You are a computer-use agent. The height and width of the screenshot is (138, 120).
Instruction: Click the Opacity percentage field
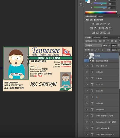coord(114,46)
